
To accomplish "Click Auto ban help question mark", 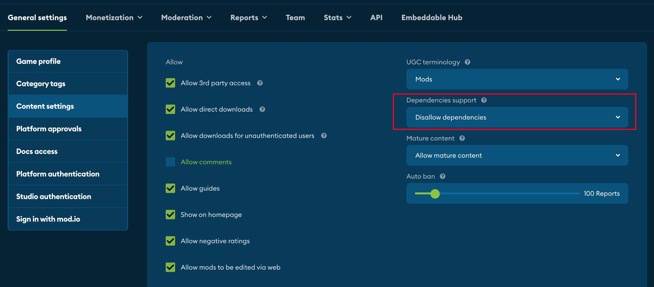I will (x=442, y=176).
